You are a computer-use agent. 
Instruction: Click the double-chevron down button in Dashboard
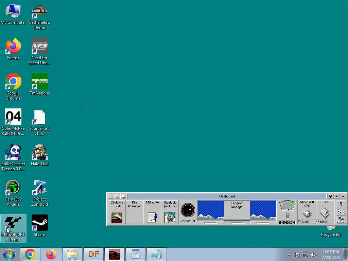coord(330,196)
